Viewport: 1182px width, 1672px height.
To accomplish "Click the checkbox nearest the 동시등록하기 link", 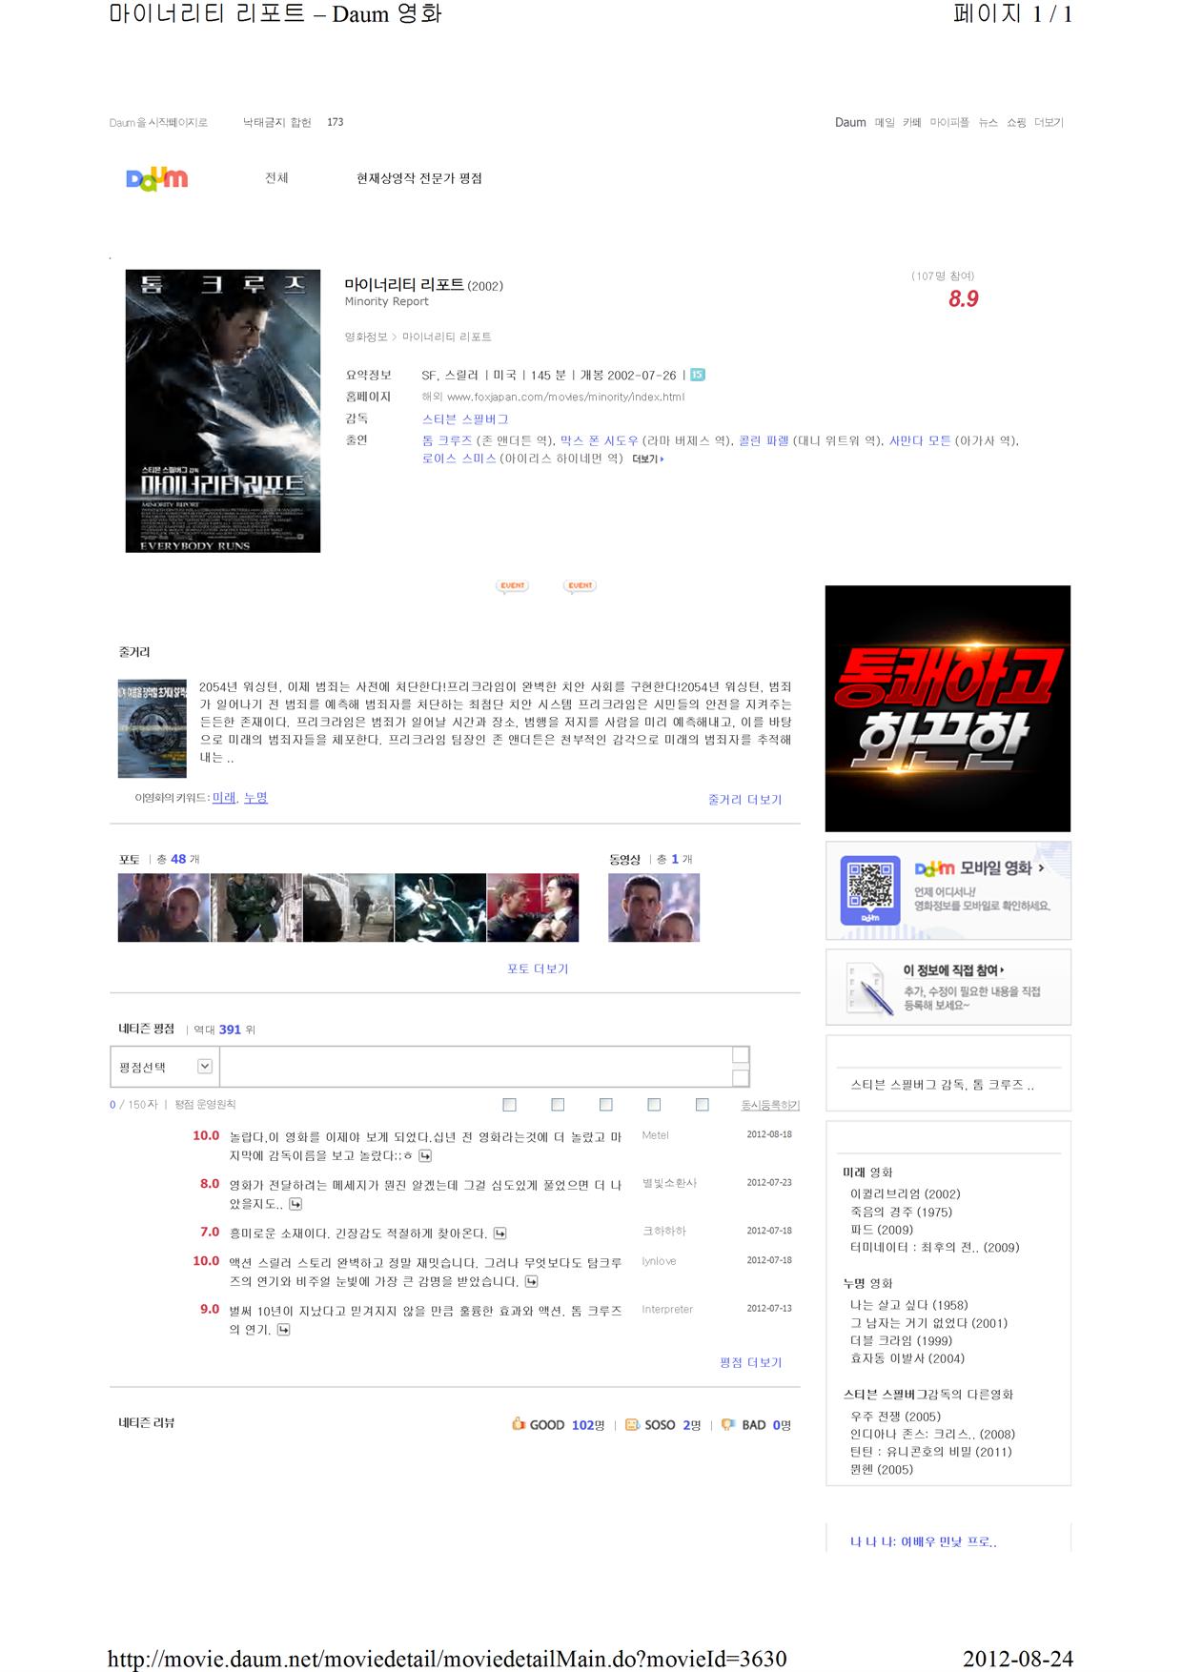I will (x=703, y=1105).
